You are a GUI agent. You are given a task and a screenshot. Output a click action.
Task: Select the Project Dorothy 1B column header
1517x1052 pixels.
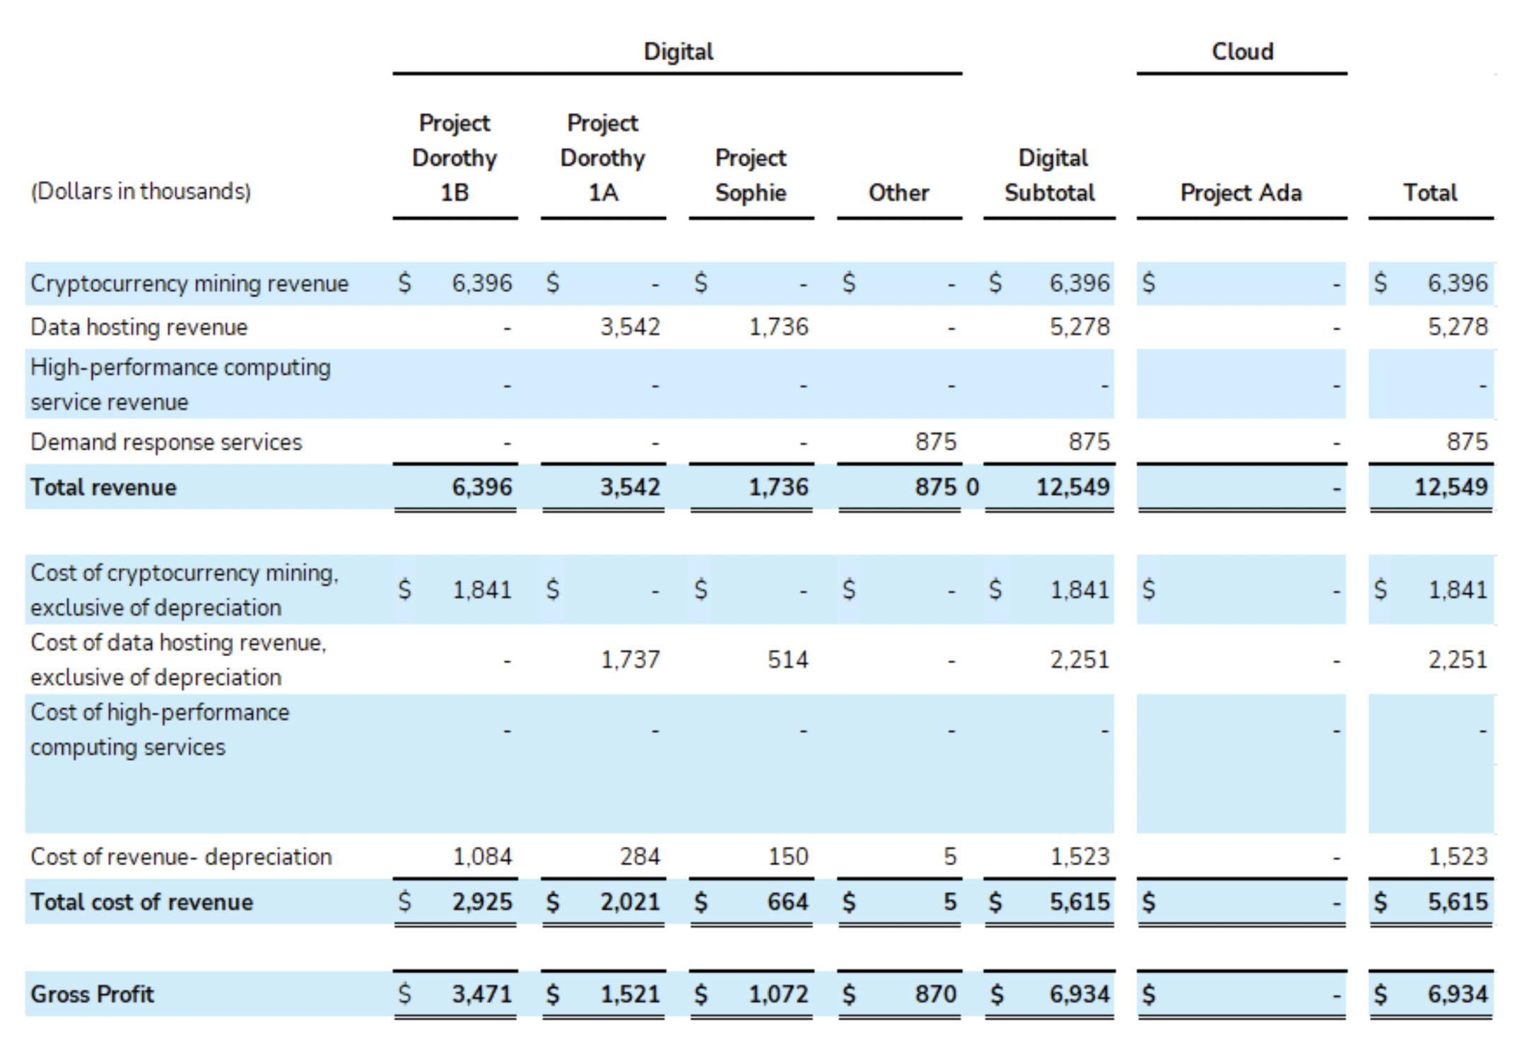coord(455,158)
